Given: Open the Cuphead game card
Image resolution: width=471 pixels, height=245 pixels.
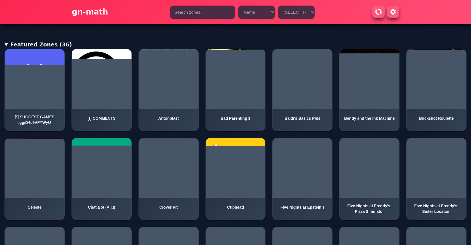Looking at the screenshot, I should tap(235, 179).
